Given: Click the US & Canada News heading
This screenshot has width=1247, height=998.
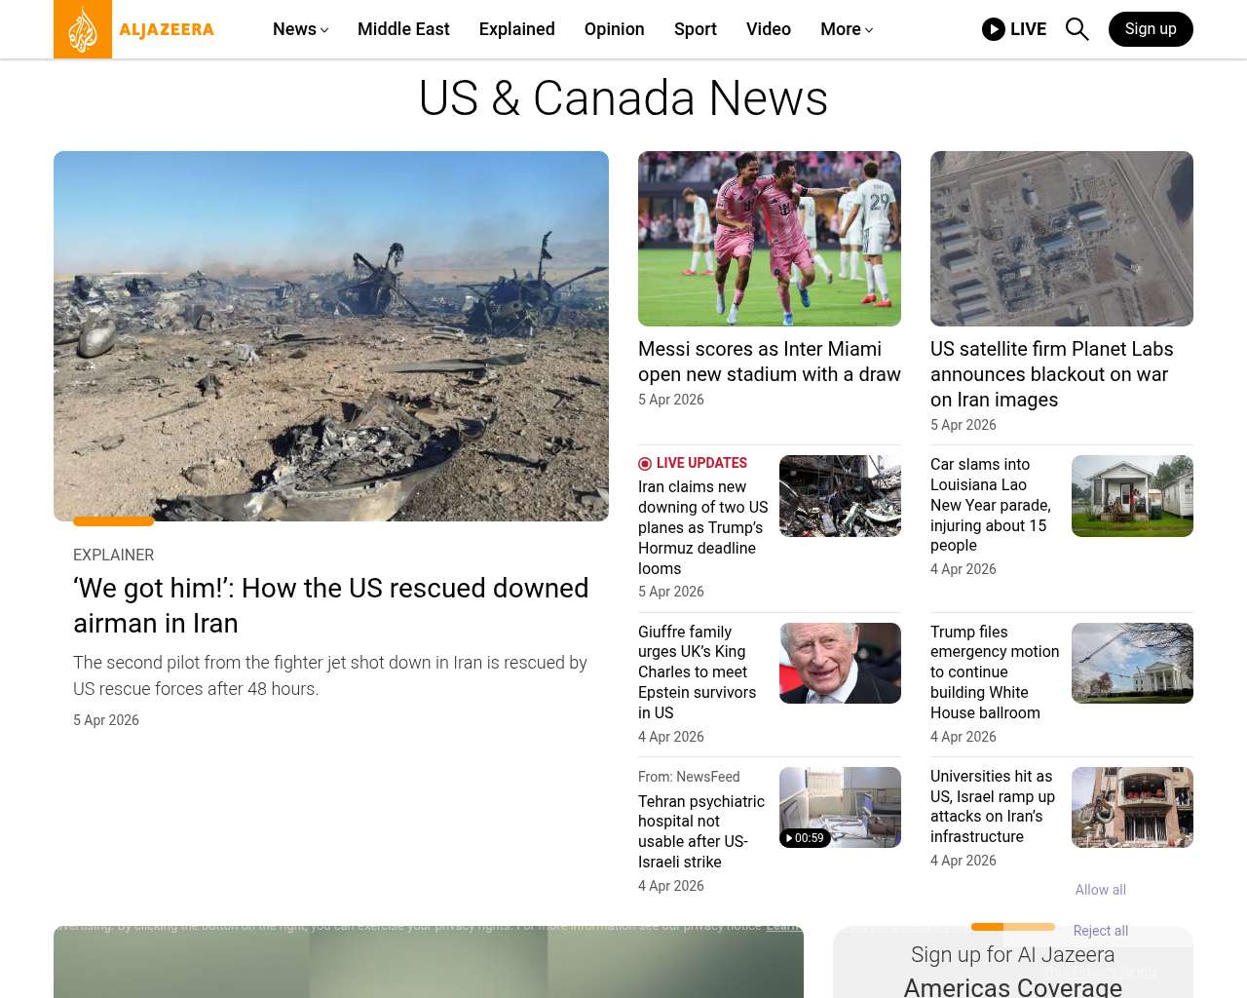Looking at the screenshot, I should coord(623,98).
